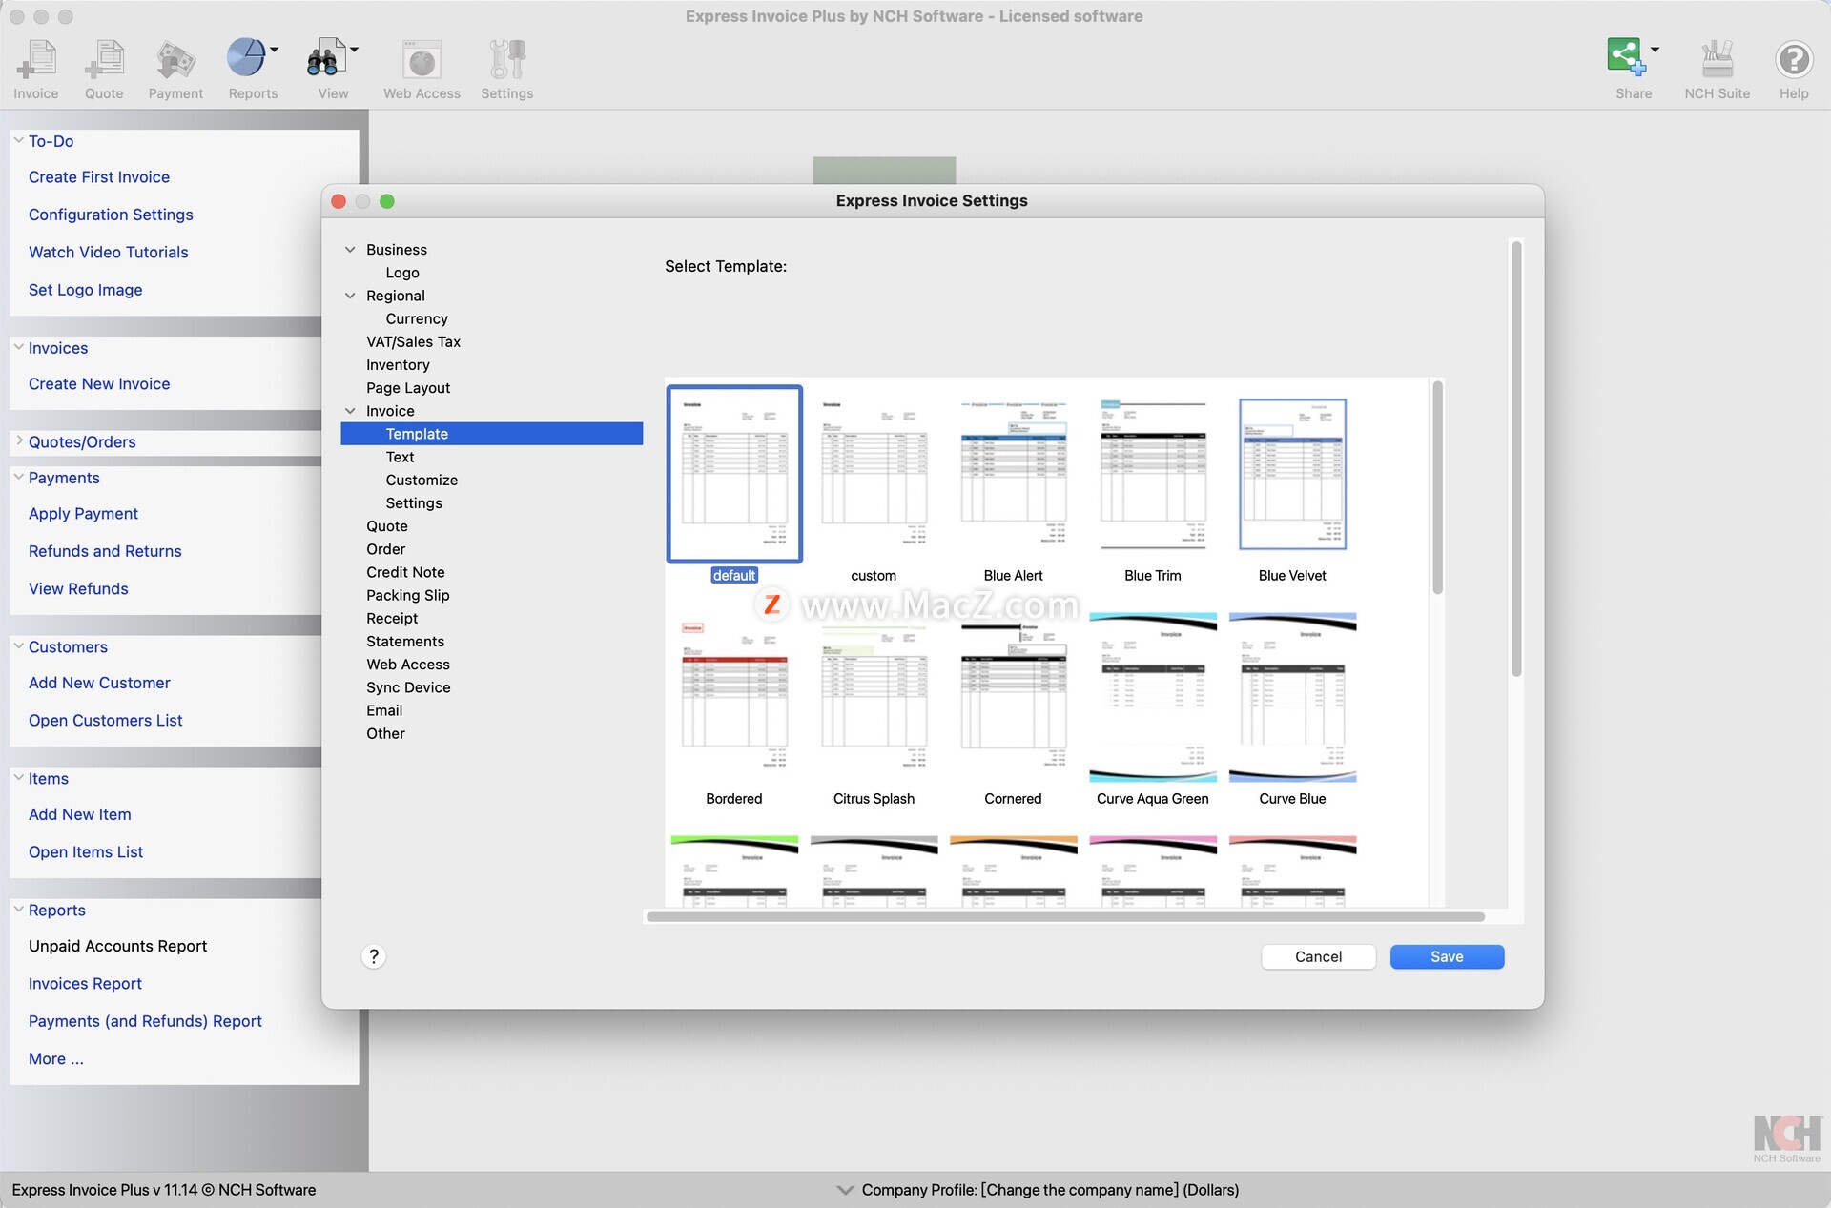This screenshot has height=1208, width=1831.
Task: Open the Reports toolbar dropdown arrow
Action: pyautogui.click(x=275, y=49)
